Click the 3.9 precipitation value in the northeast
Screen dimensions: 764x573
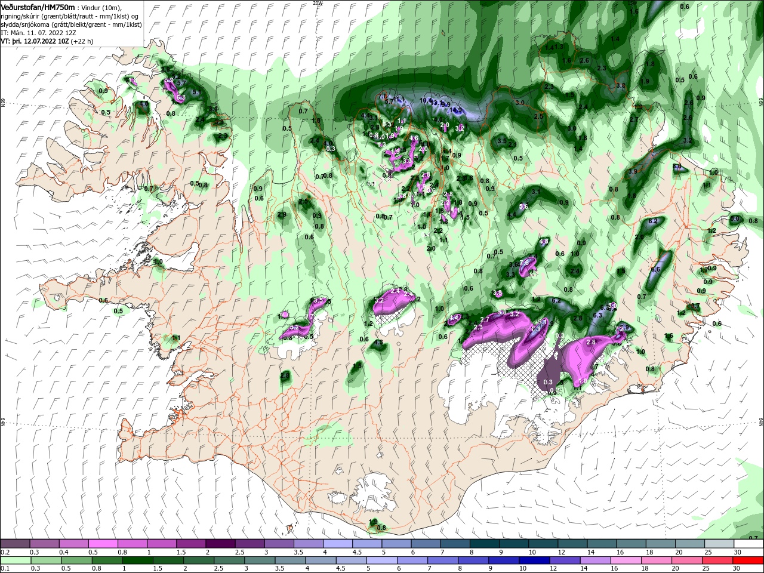point(633,171)
